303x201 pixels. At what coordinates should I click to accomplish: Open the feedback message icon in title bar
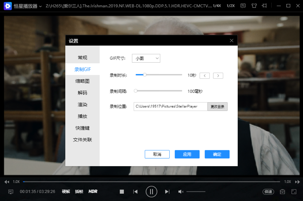[243, 6]
